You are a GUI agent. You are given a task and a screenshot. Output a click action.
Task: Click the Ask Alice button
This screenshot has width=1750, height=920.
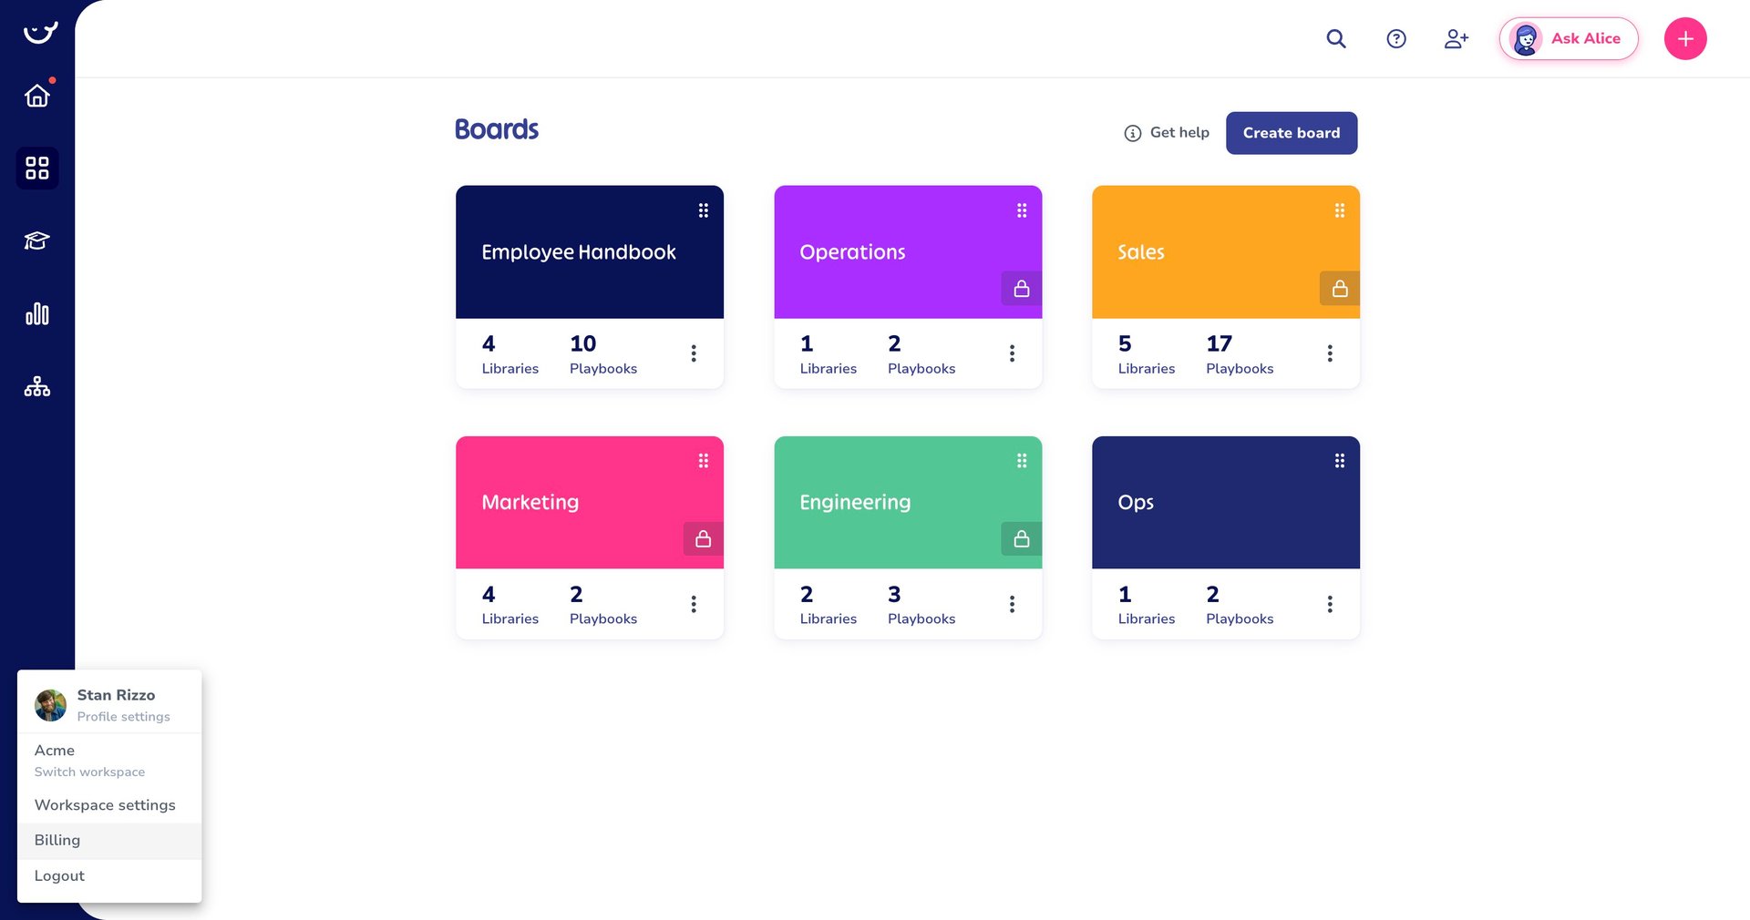[x=1569, y=38]
